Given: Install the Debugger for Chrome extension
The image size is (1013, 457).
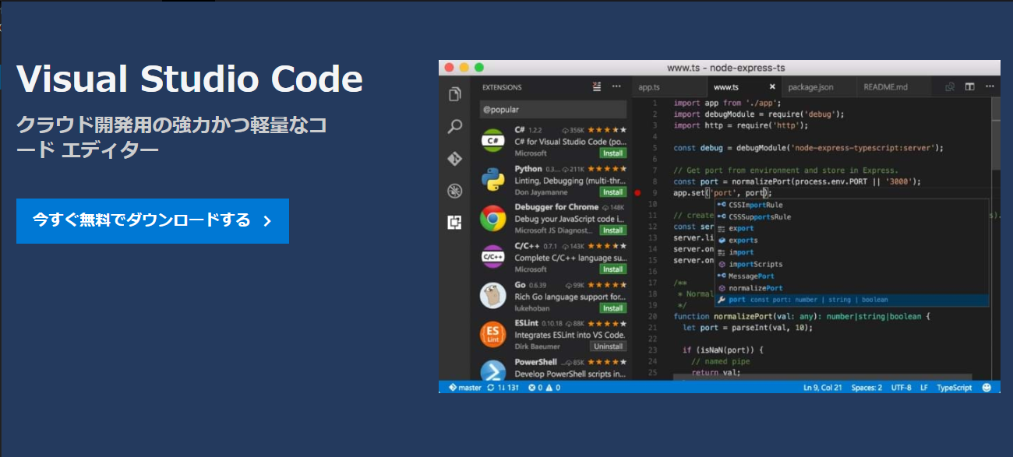Looking at the screenshot, I should (x=612, y=230).
